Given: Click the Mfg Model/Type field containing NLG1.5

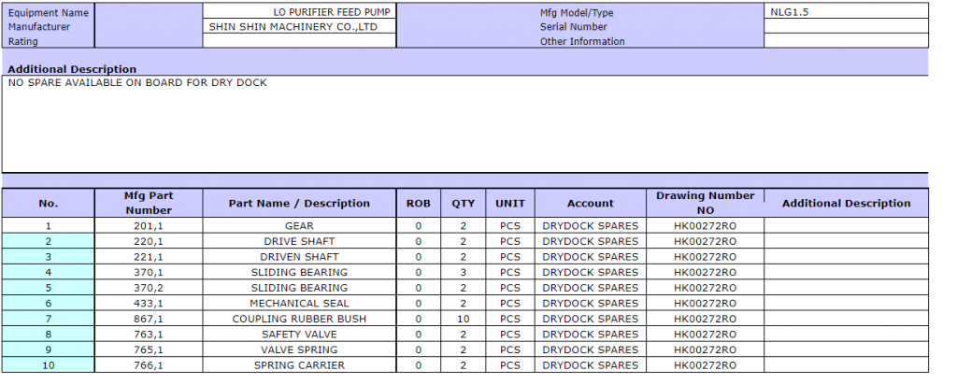Looking at the screenshot, I should click(846, 12).
